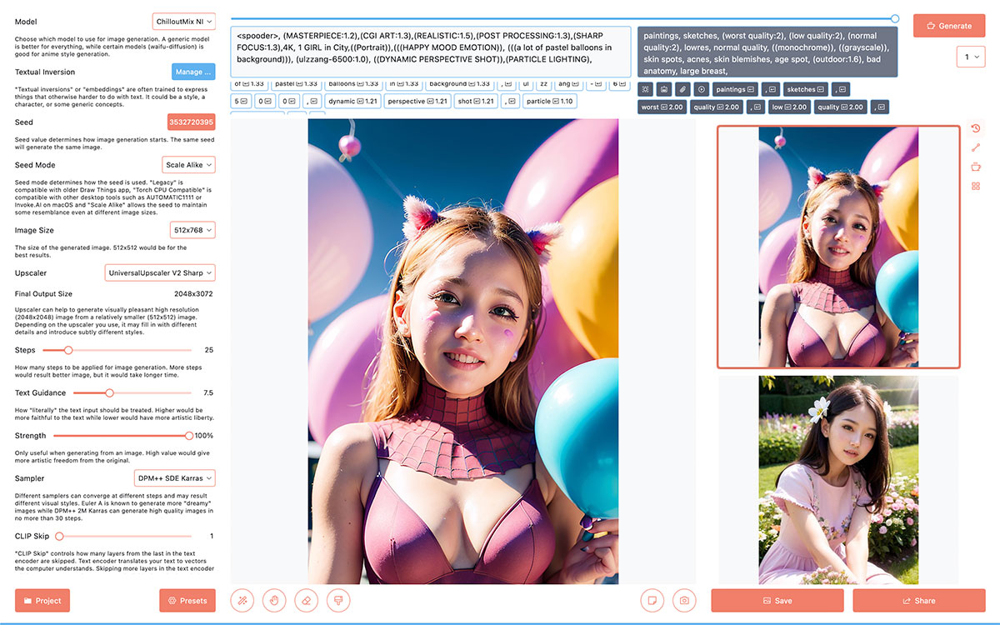Click the "perspective 1.21" prompt token
Screen dimensions: 1000x625
[x=417, y=101]
